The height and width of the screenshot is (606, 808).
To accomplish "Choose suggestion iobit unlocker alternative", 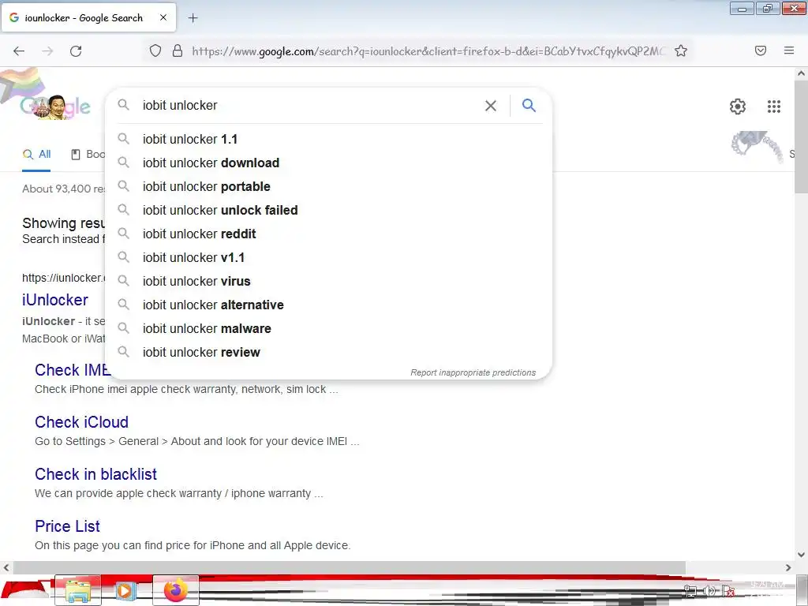I will 328,305.
